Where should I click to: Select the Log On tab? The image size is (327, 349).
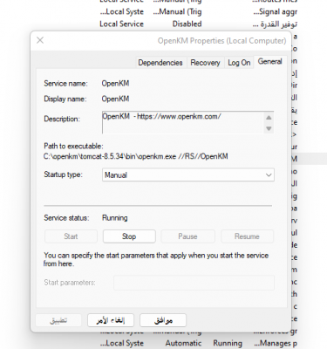pos(239,63)
